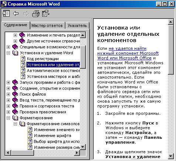Click contents tree scroll right arrow
Screen dimensions: 176x161
pos(77,153)
